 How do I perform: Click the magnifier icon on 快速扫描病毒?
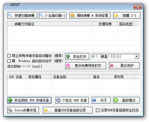point(10,15)
